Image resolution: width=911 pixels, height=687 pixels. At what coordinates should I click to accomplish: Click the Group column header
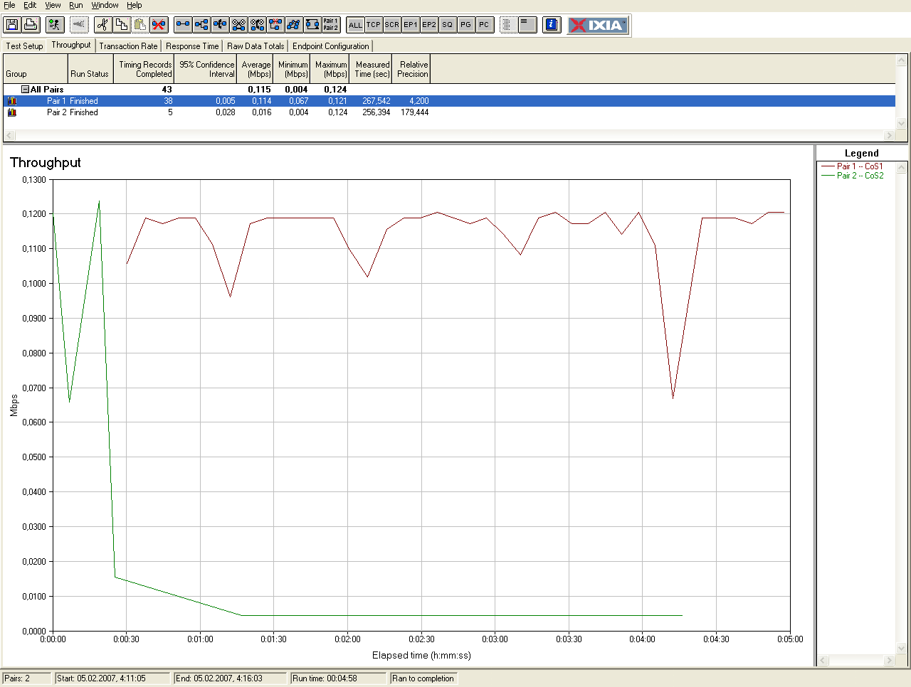click(x=36, y=69)
